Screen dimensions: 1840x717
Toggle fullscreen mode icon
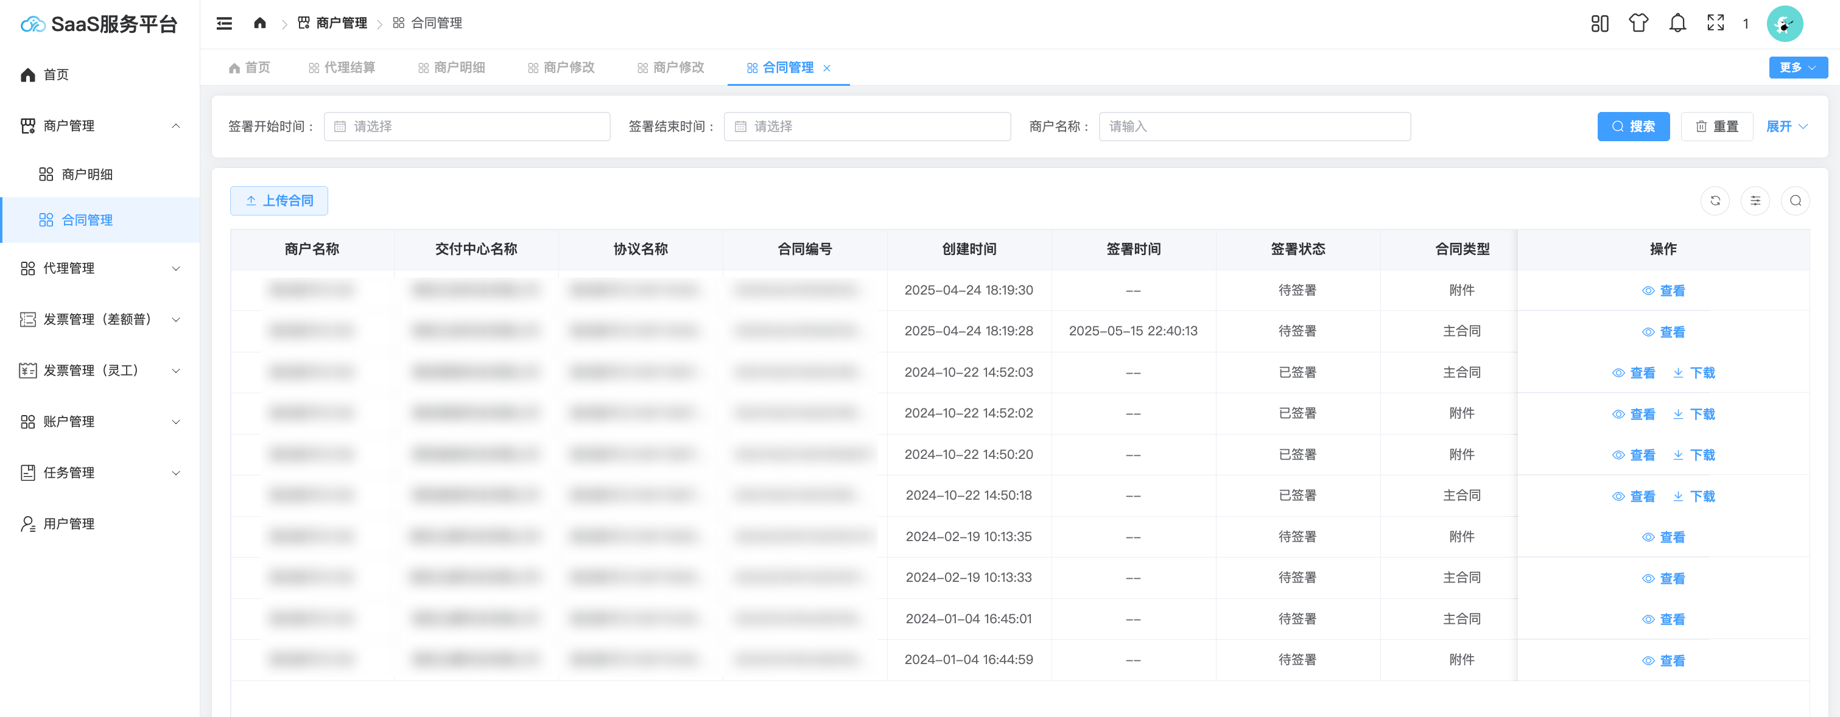[x=1715, y=24]
